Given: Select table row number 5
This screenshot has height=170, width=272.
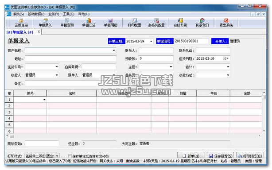Looking at the screenshot, I should (x=9, y=125).
